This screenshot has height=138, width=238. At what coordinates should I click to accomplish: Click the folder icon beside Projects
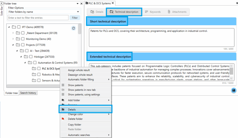click(x=18, y=45)
